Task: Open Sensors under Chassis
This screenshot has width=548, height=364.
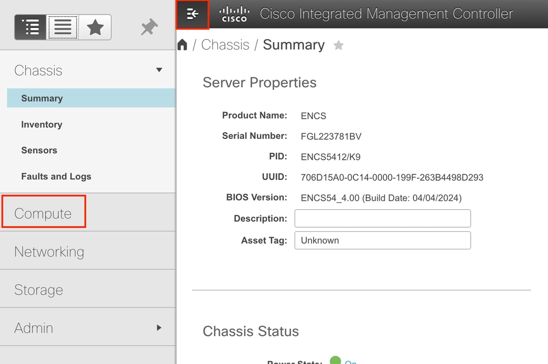Action: (39, 150)
